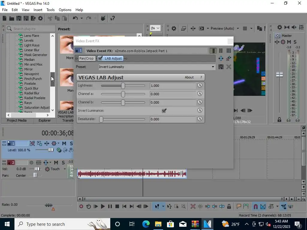Open Normal Edit Tool dropdown arrow
This screenshot has height=230, width=307.
pos(163,206)
